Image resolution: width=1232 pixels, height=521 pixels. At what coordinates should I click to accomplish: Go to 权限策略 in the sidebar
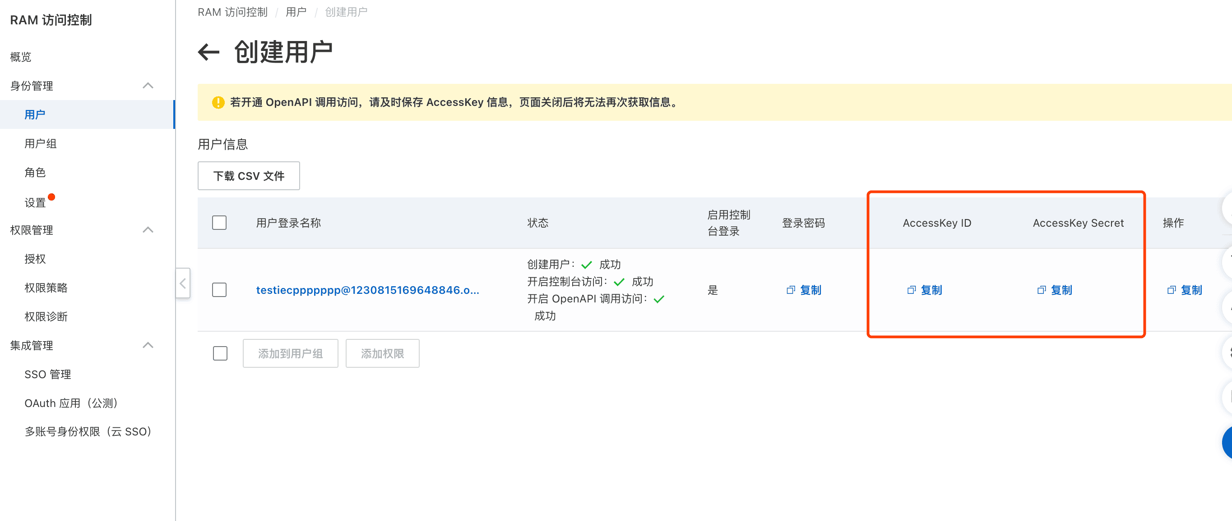[x=46, y=288]
